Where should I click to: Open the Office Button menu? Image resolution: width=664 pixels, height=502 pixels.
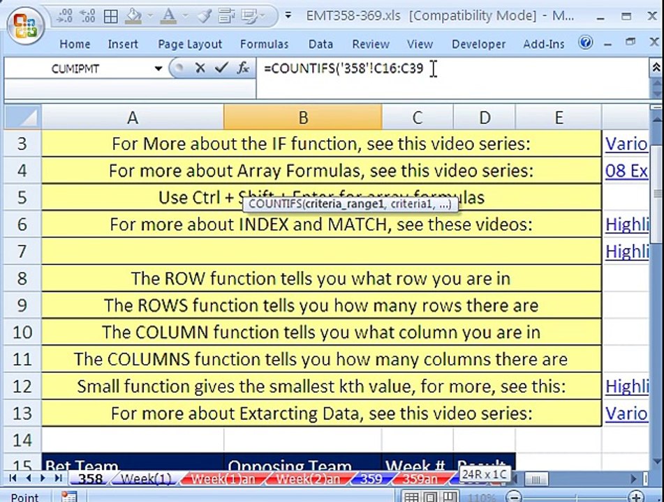tap(24, 25)
